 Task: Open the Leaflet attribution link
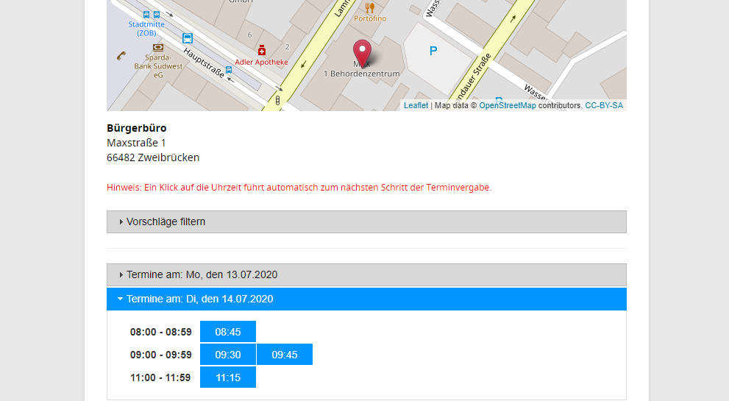pyautogui.click(x=416, y=106)
